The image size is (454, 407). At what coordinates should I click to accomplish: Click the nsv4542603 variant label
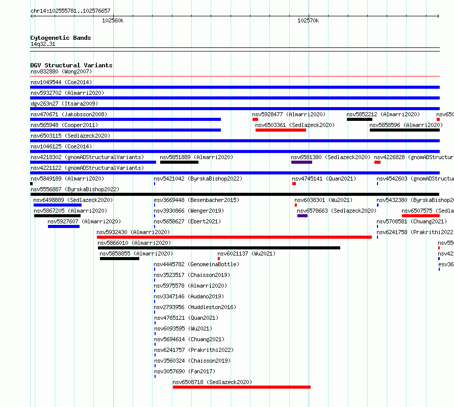pos(415,179)
